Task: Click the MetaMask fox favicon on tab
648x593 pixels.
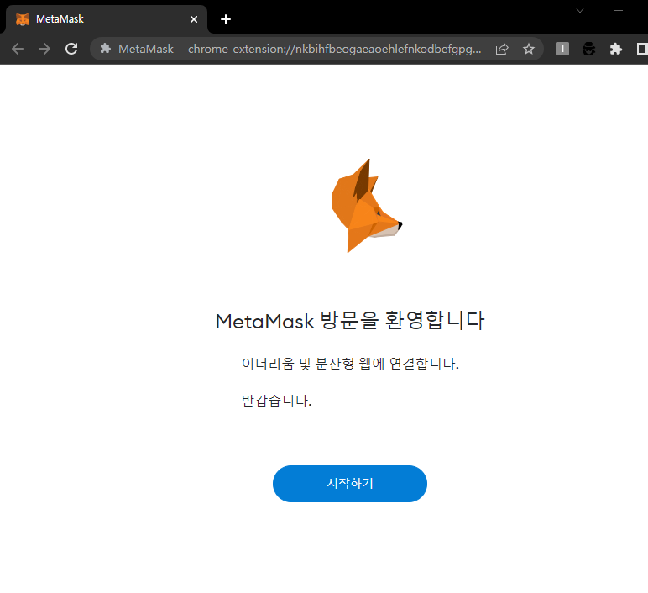Action: coord(23,19)
